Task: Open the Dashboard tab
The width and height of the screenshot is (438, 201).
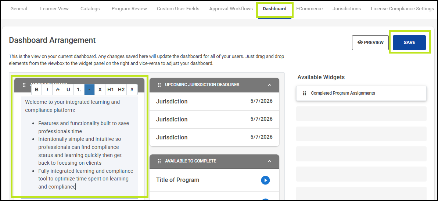Action: tap(274, 9)
